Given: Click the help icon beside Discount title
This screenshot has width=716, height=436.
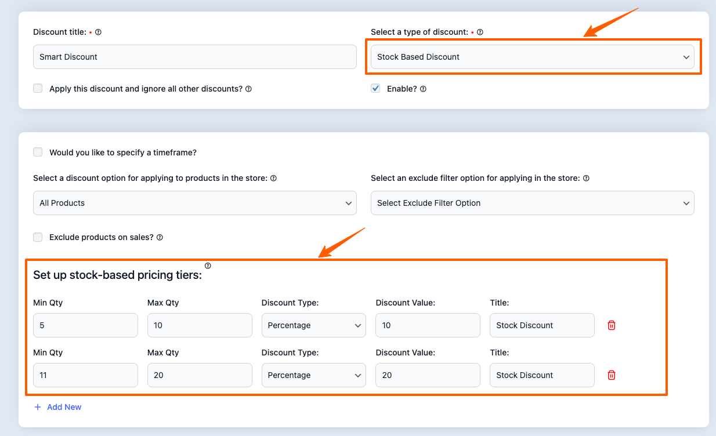Looking at the screenshot, I should pos(98,32).
